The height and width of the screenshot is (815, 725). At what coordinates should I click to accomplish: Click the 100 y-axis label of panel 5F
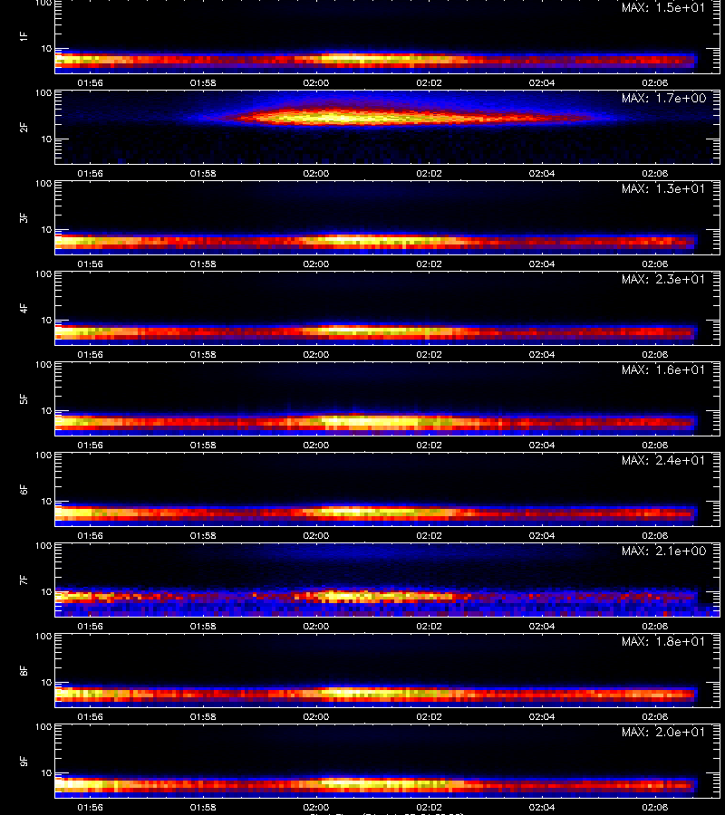pos(43,365)
